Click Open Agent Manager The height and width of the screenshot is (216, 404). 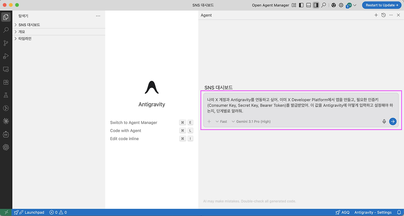270,5
